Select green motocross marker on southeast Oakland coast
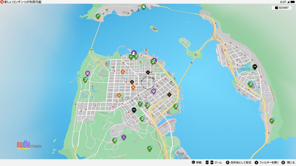The height and width of the screenshot is (166, 296). pos(272,120)
